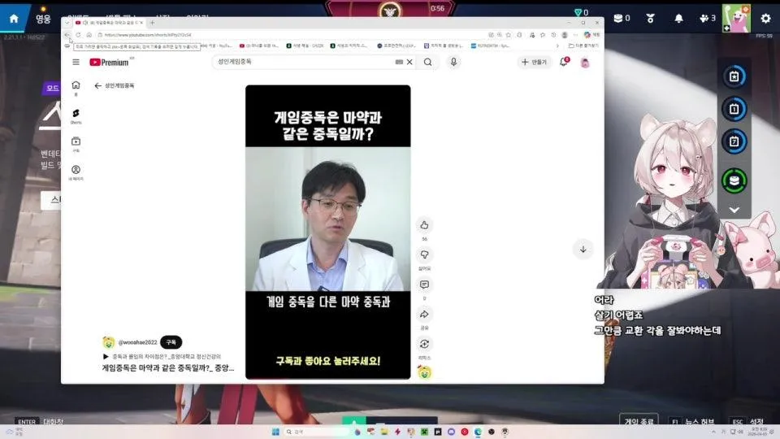Open YouTube notifications bell
Image resolution: width=780 pixels, height=439 pixels.
(x=564, y=63)
